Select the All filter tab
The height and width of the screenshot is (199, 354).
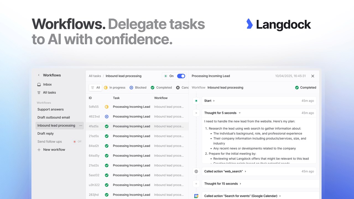point(95,88)
